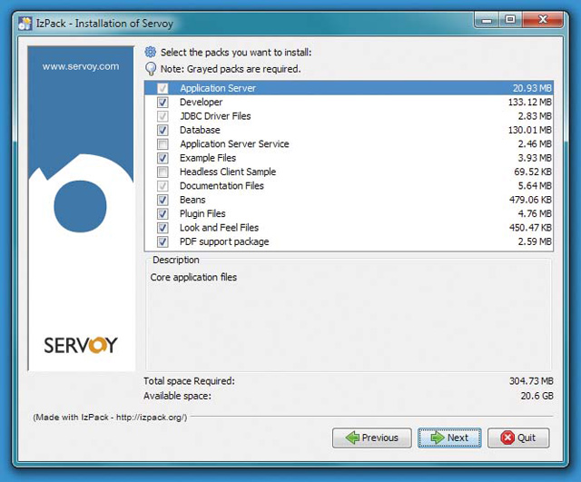Click the gear icon beside 'Select the packs'
The width and height of the screenshot is (581, 482).
coord(151,52)
